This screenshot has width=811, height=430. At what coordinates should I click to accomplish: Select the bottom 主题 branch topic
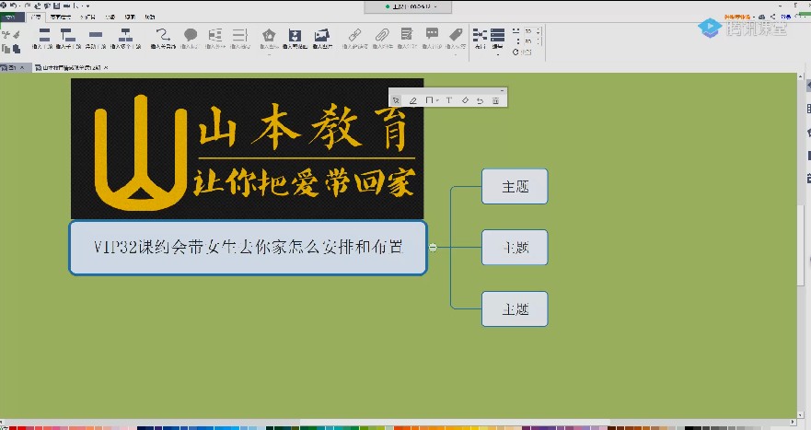click(x=515, y=308)
